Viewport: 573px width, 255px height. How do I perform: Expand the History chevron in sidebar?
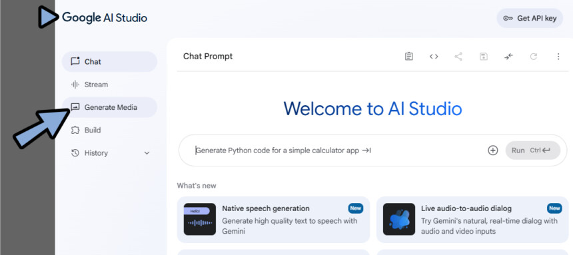tap(147, 153)
